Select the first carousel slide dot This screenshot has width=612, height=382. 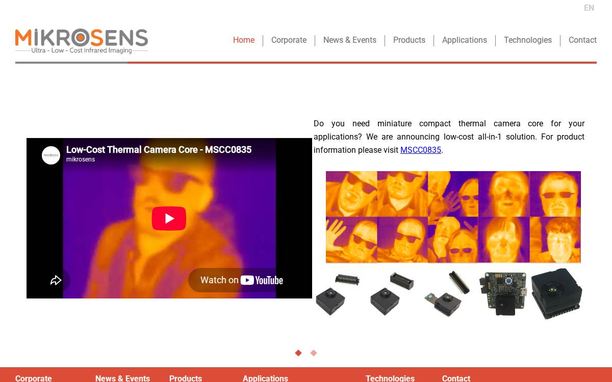[x=298, y=353]
